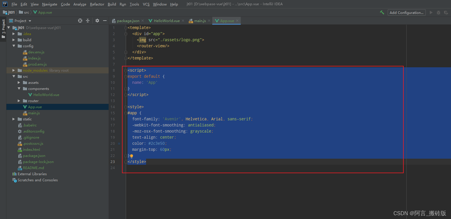Close the package.json editor tab
The width and height of the screenshot is (451, 219).
click(143, 21)
